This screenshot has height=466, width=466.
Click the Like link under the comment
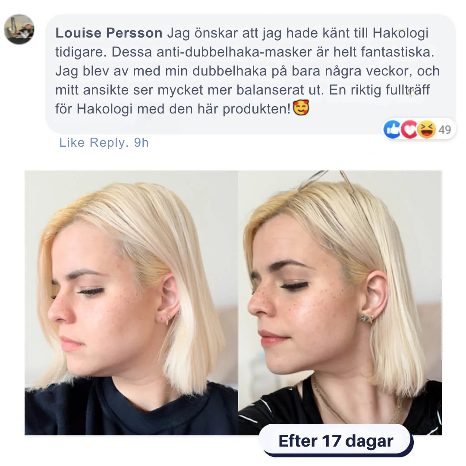click(x=72, y=143)
